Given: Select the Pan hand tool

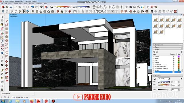Looking at the screenshot, I should pos(2,37).
